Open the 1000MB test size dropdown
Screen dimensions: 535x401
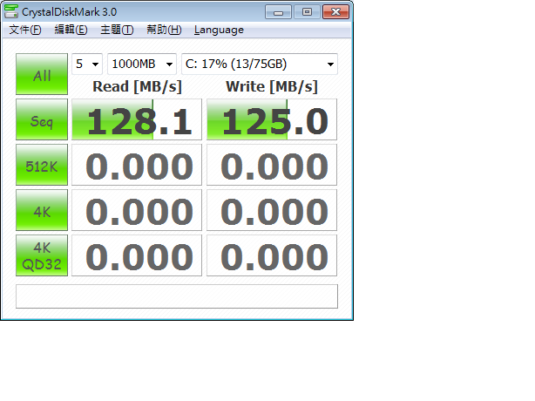click(x=142, y=64)
